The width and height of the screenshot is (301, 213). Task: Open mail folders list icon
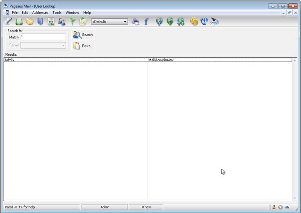click(x=29, y=21)
